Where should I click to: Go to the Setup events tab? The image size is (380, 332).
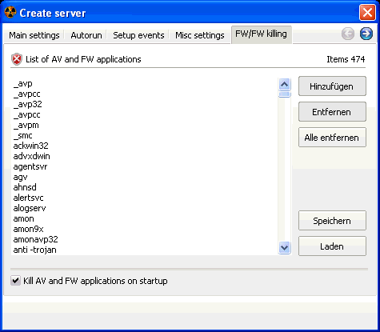tap(138, 35)
